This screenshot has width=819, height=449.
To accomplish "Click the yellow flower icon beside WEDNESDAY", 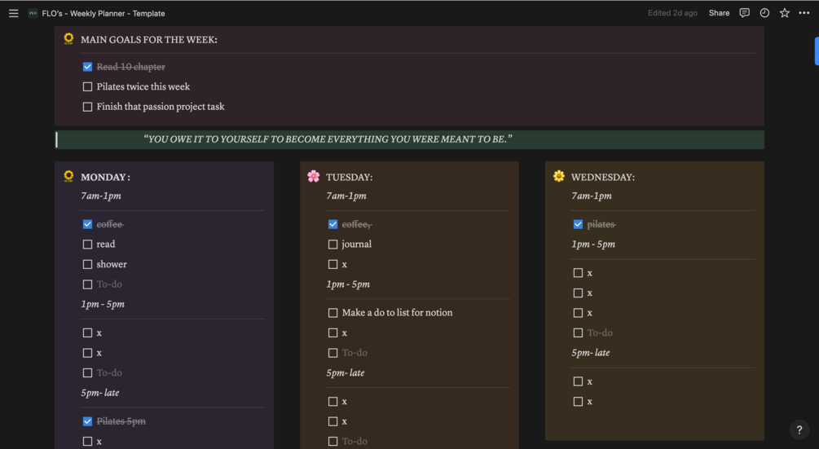I will 558,176.
